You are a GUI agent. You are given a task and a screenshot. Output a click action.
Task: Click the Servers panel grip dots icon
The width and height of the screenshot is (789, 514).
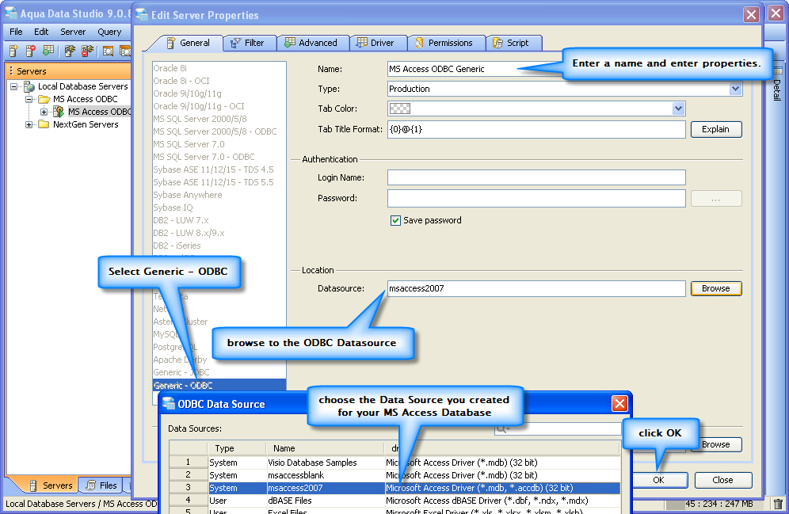(x=11, y=71)
